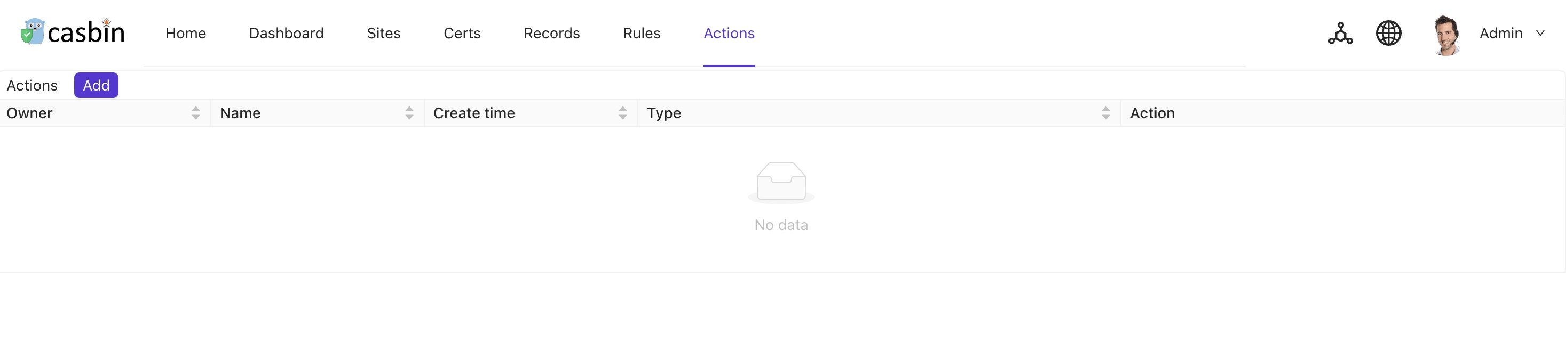The image size is (1566, 345).
Task: Click the chevron next to Admin
Action: coord(1540,34)
